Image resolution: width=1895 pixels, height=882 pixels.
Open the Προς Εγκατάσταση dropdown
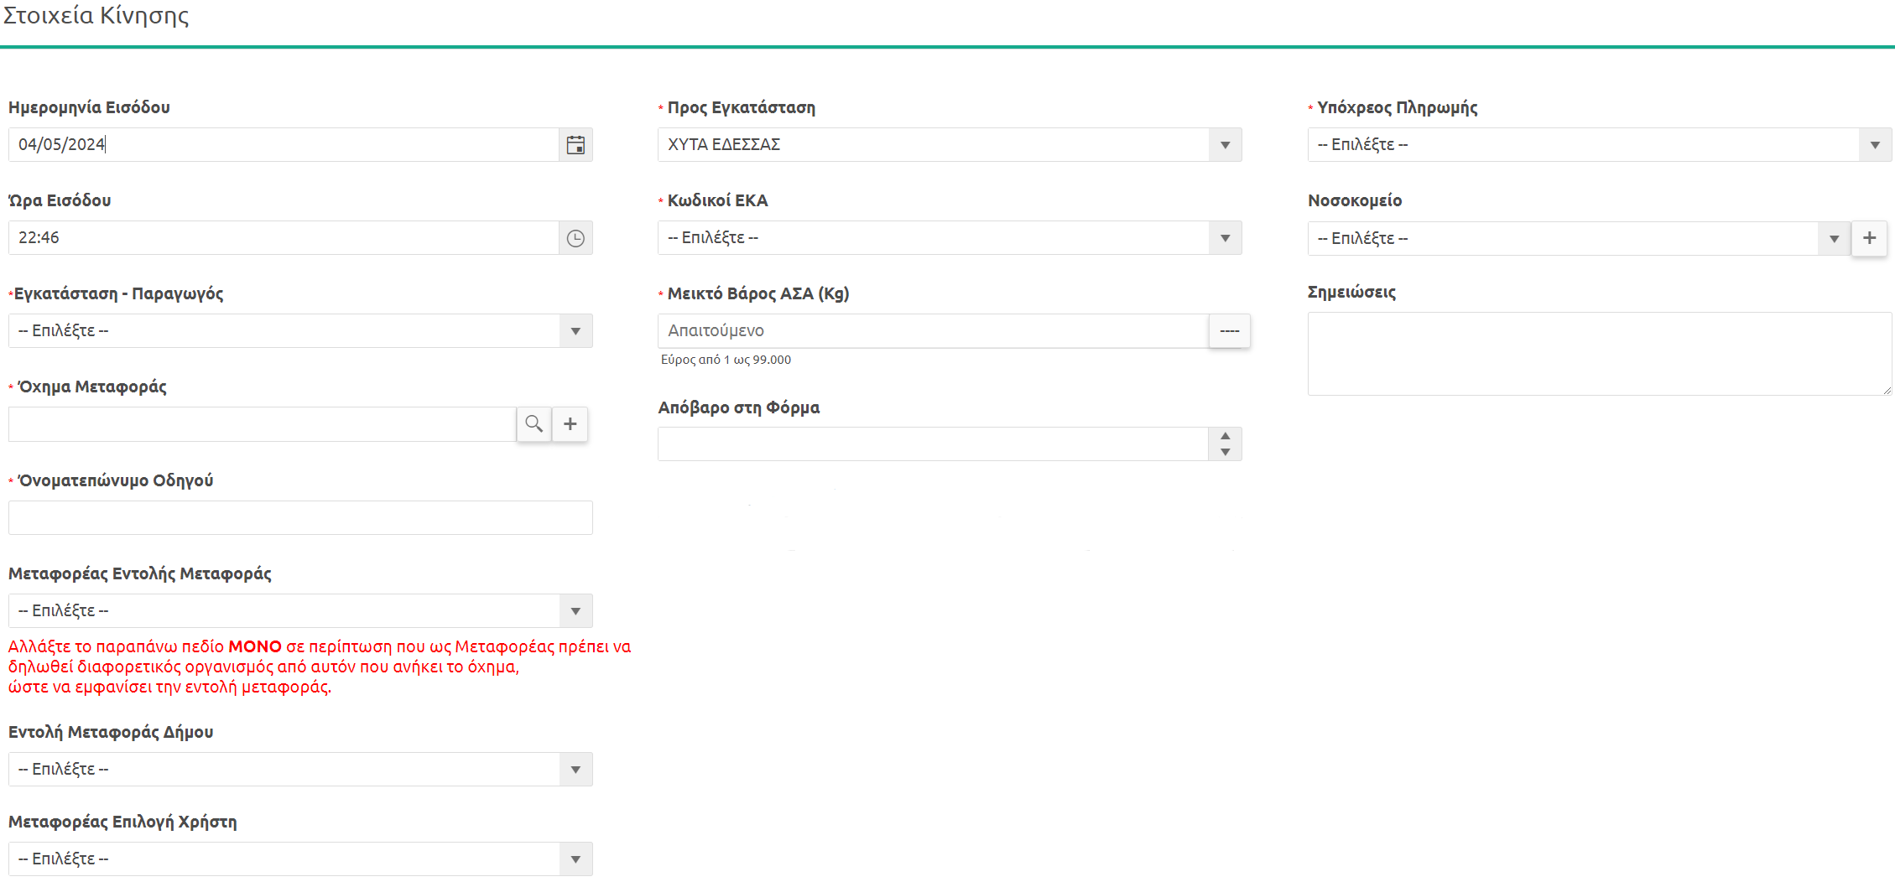click(1225, 145)
